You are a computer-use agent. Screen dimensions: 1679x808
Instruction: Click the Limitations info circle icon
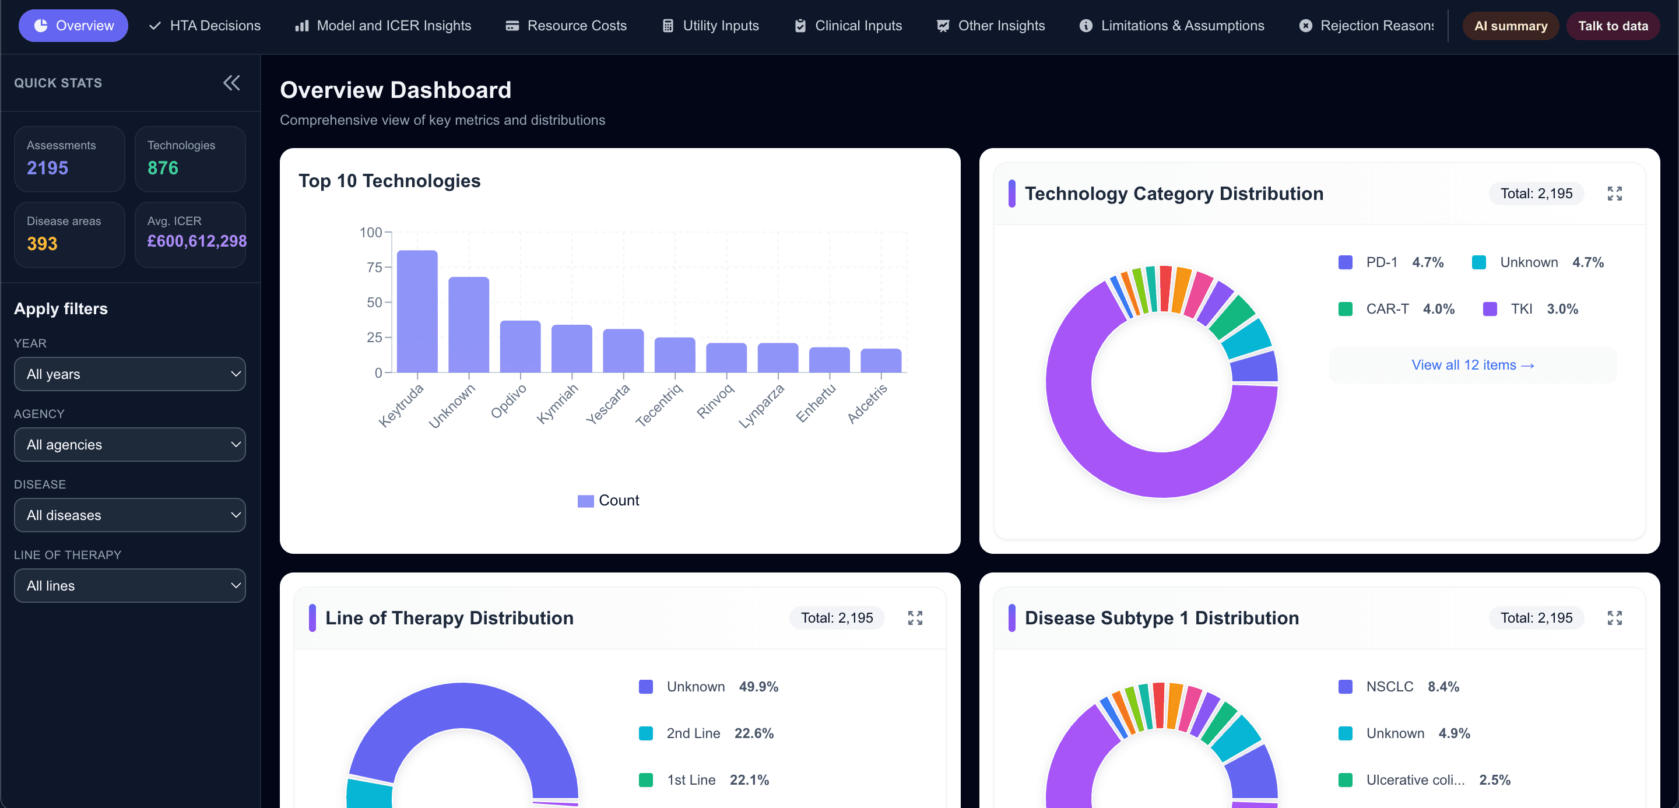(1086, 26)
